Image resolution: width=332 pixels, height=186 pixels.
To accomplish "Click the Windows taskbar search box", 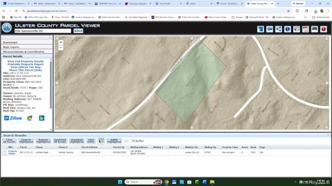I will [143, 182].
